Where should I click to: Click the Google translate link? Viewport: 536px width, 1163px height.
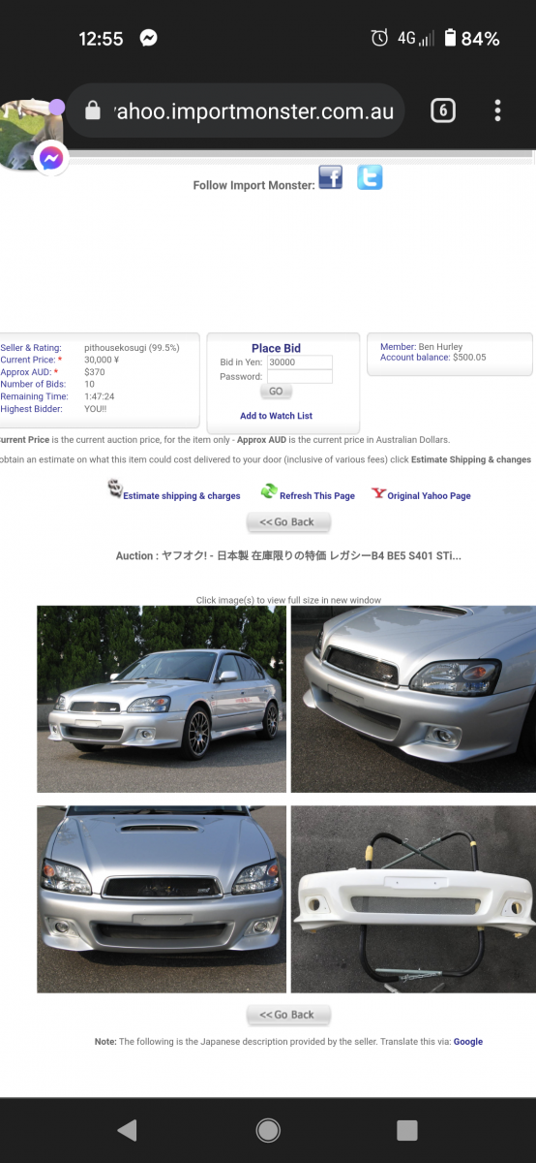tap(468, 1042)
